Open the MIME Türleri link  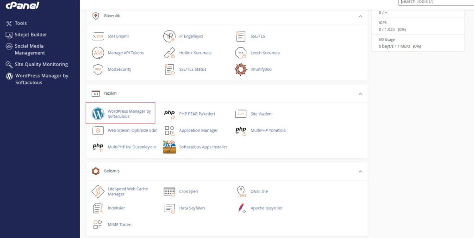[x=119, y=225]
